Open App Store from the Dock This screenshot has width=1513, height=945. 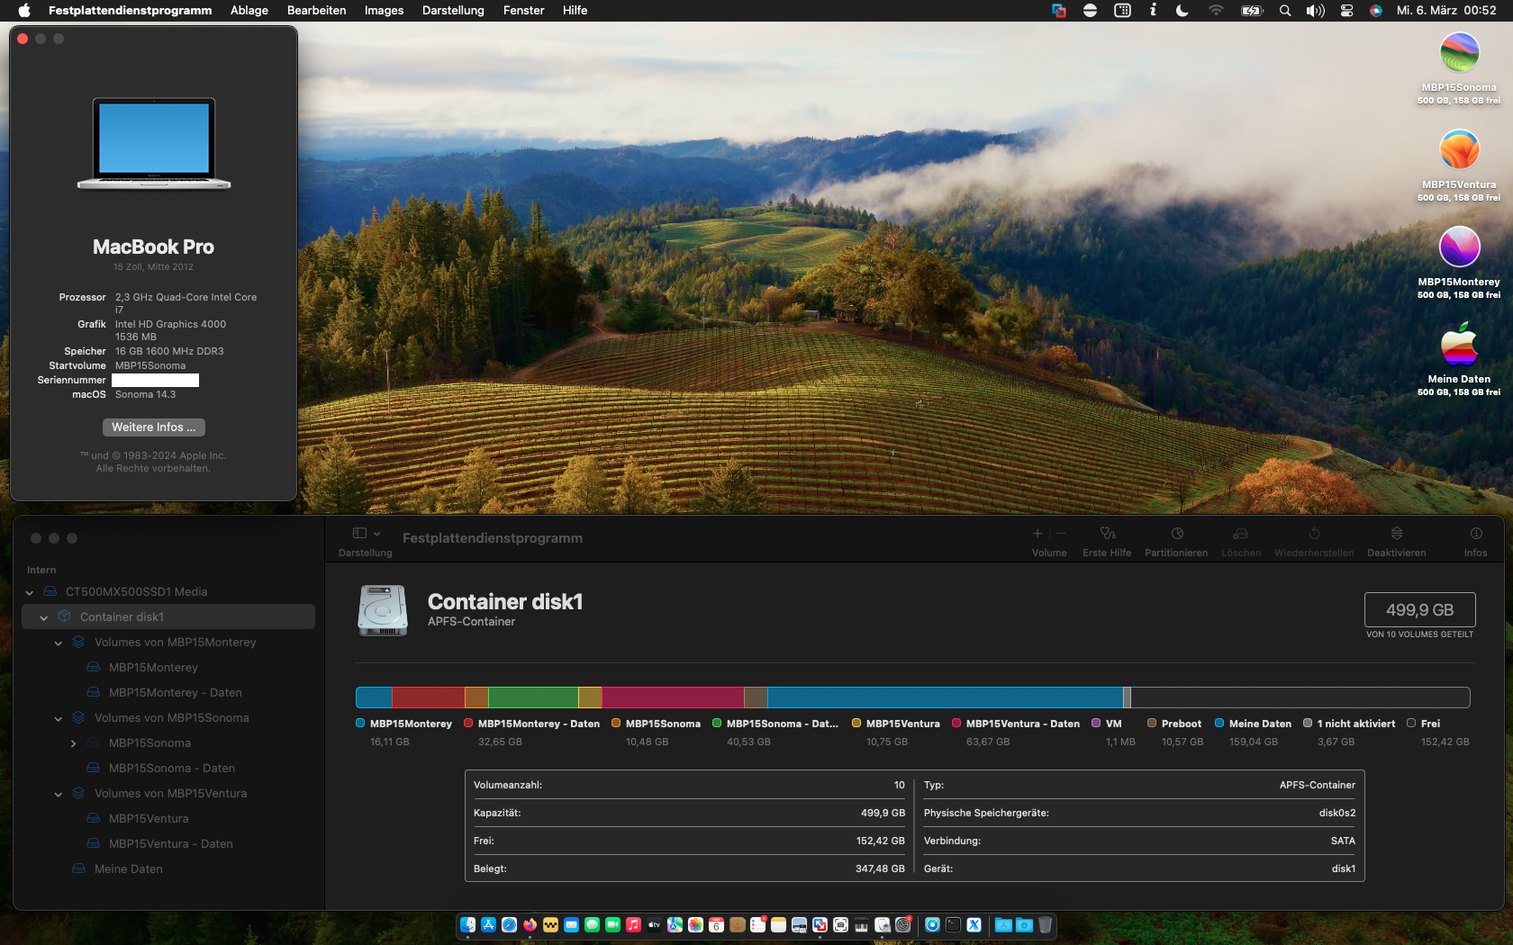point(488,924)
